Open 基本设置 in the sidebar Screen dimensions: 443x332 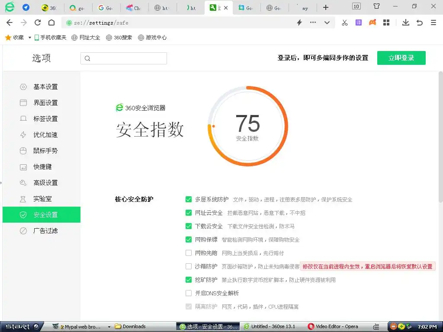(x=42, y=86)
